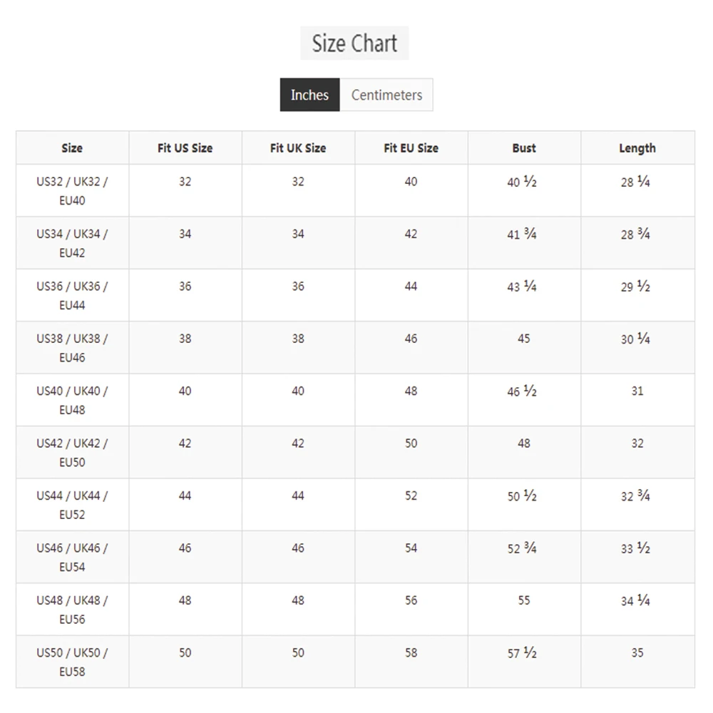Click the Size Chart heading
This screenshot has width=713, height=713.
pos(354,43)
